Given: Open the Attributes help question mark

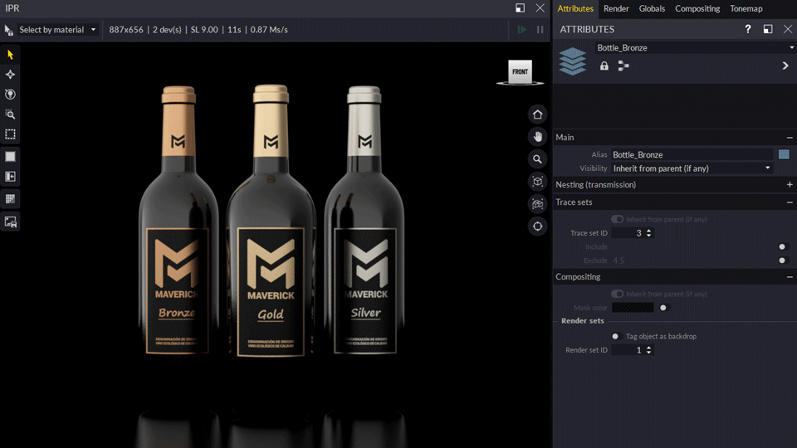Looking at the screenshot, I should [747, 30].
